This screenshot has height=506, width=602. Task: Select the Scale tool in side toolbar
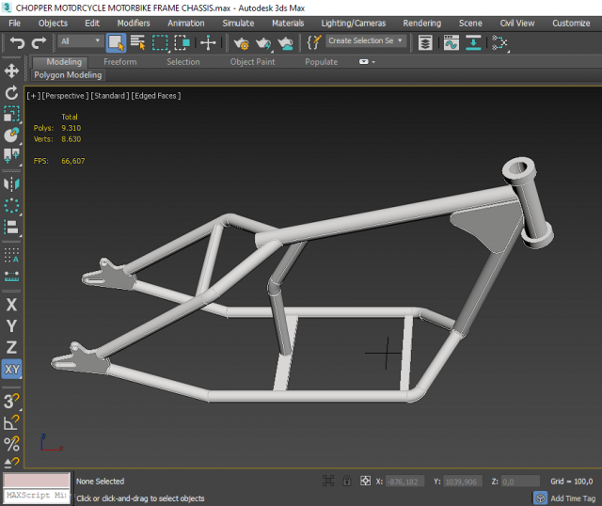11,114
